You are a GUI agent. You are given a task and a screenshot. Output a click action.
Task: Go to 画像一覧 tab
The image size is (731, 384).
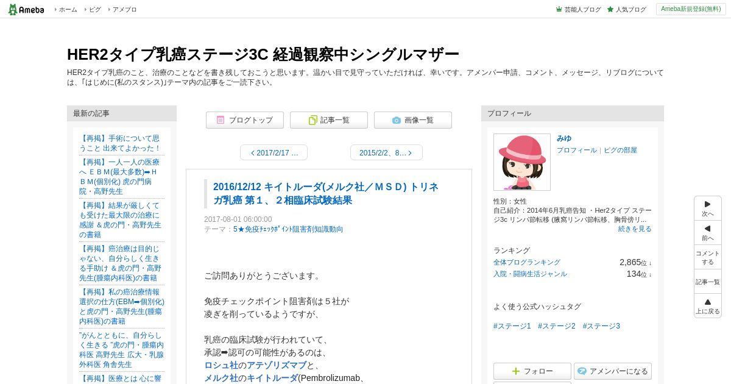413,120
